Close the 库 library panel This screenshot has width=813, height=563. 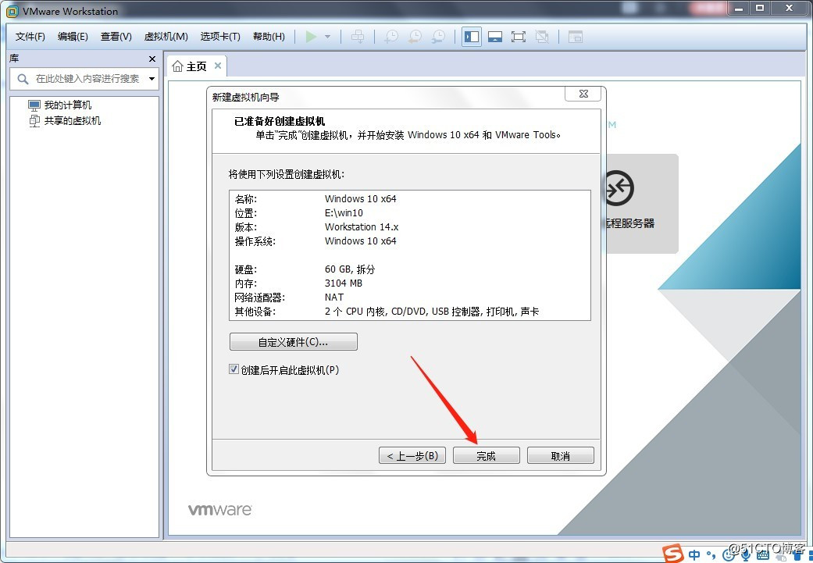coord(152,59)
